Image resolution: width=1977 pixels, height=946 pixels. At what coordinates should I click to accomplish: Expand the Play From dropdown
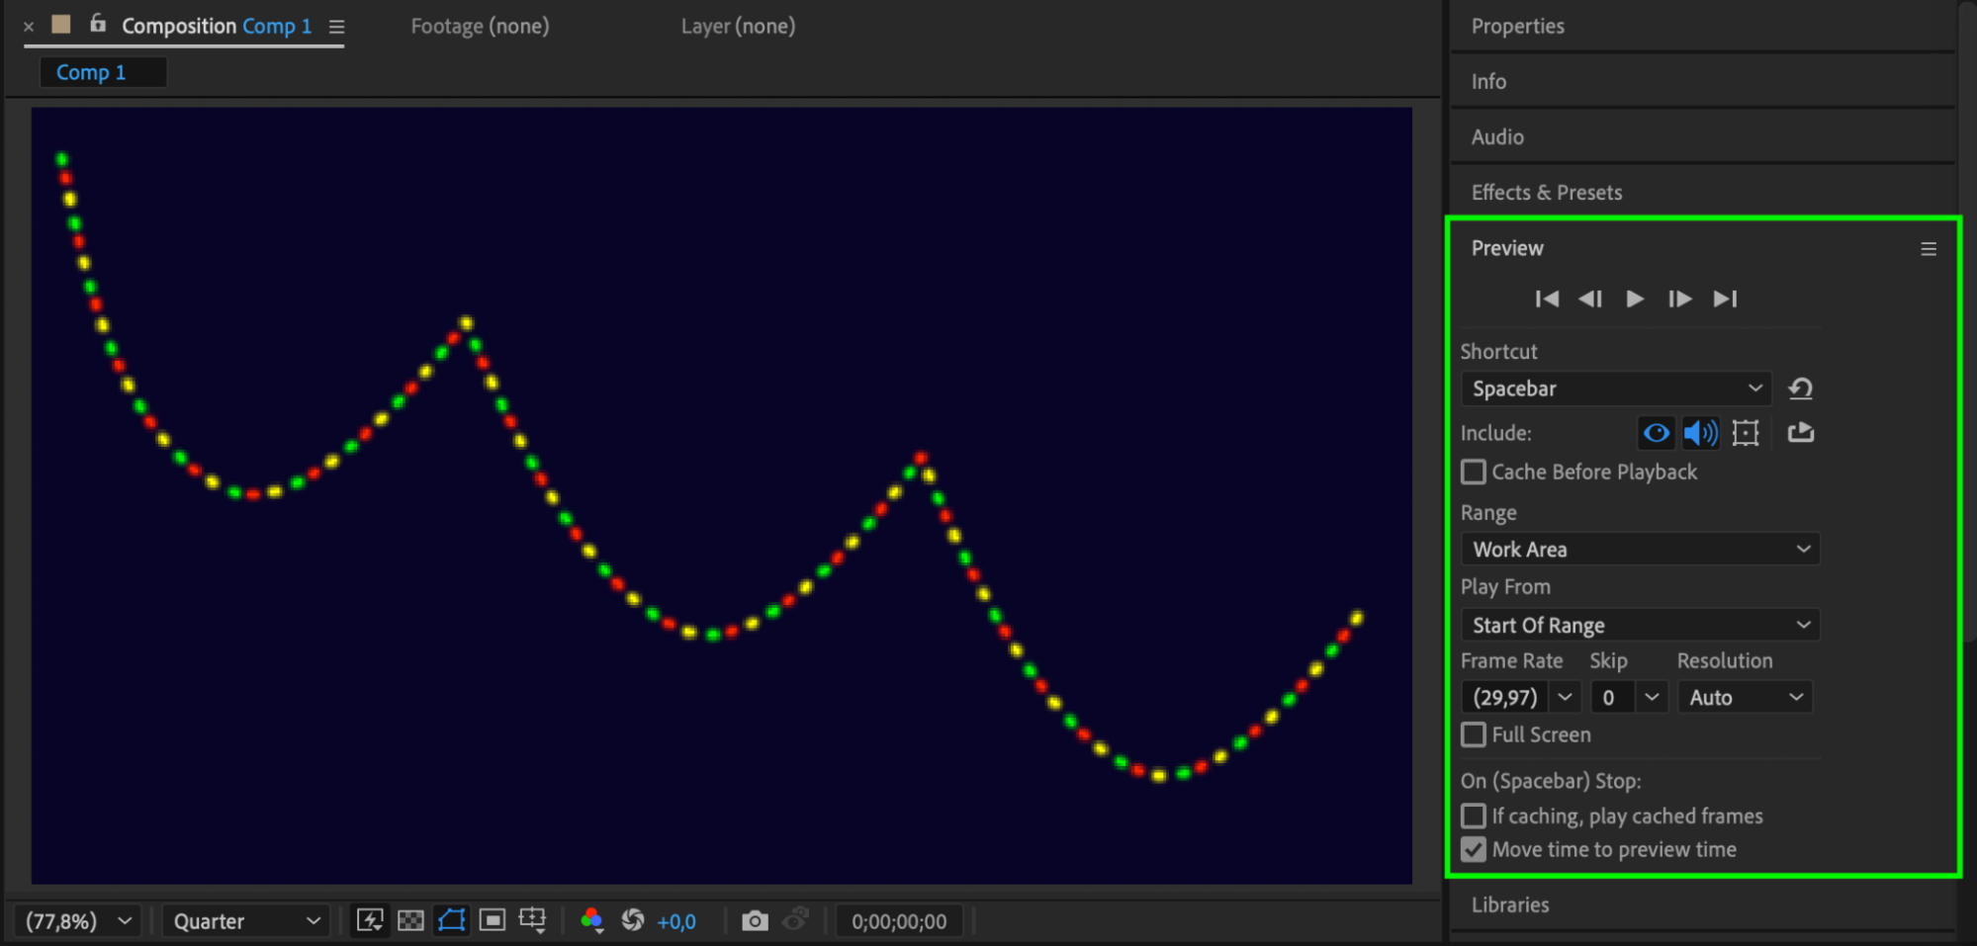click(x=1640, y=626)
